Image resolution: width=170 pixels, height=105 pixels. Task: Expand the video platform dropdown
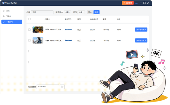pyautogui.click(x=67, y=12)
